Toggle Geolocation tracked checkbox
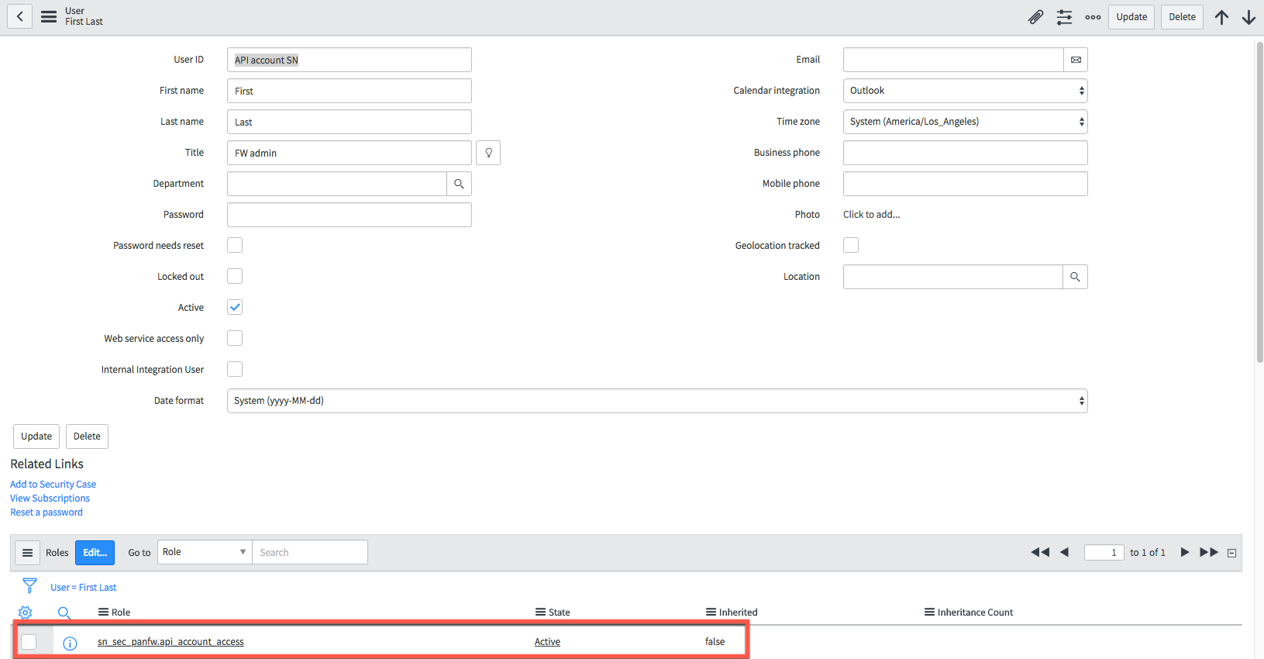This screenshot has height=659, width=1264. click(851, 245)
